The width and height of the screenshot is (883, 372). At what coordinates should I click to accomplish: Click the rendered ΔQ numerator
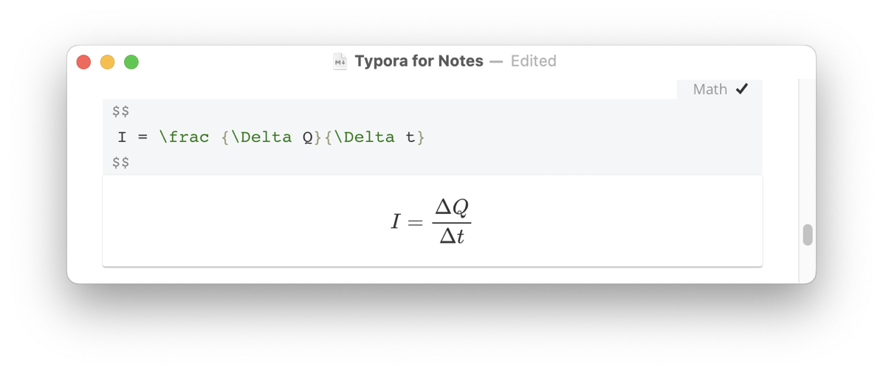[x=452, y=209]
